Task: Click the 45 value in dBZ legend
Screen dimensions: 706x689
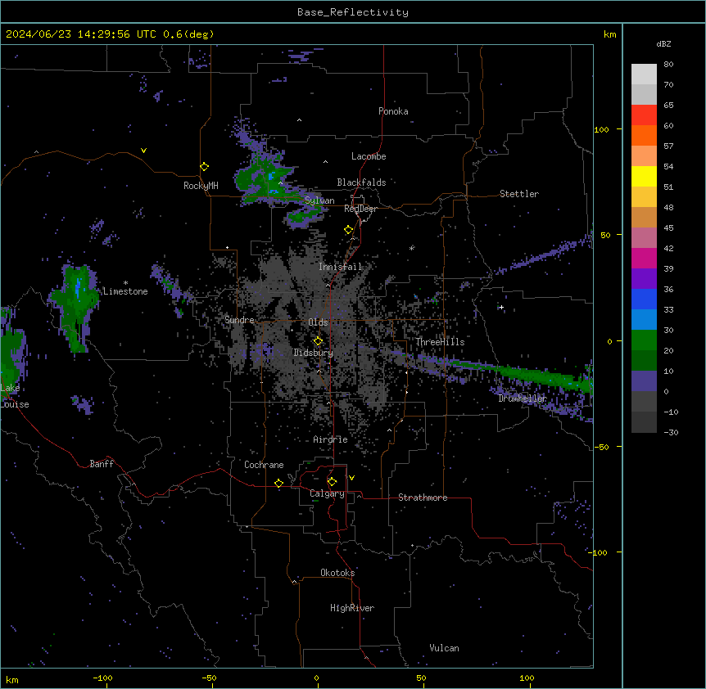Action: coord(668,228)
